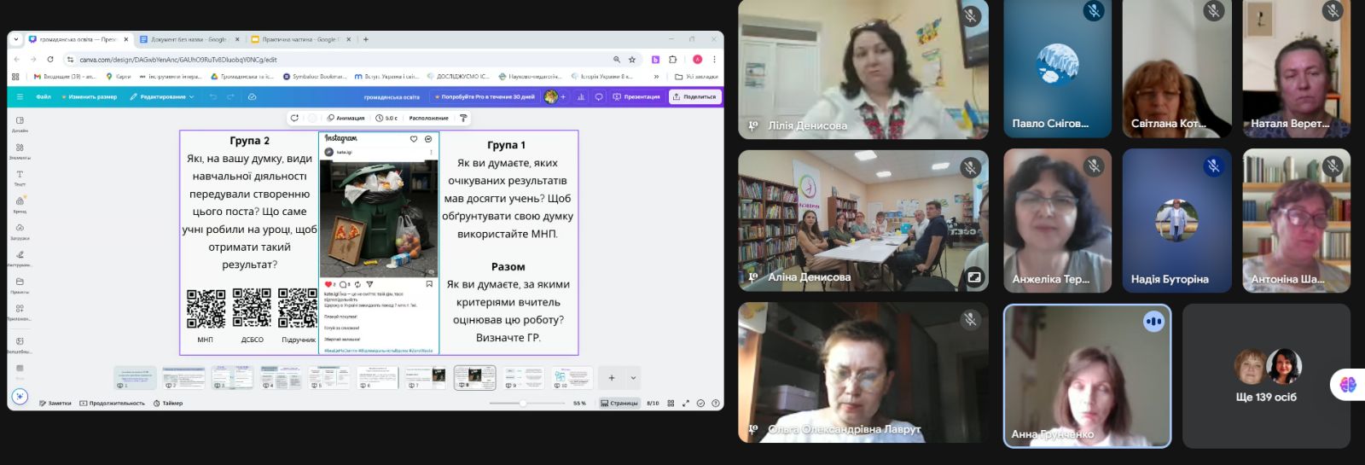The image size is (1365, 465).
Task: Bookmark this page with star icon
Action: (x=632, y=60)
